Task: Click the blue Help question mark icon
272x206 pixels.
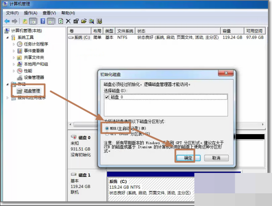Action: click(43, 21)
